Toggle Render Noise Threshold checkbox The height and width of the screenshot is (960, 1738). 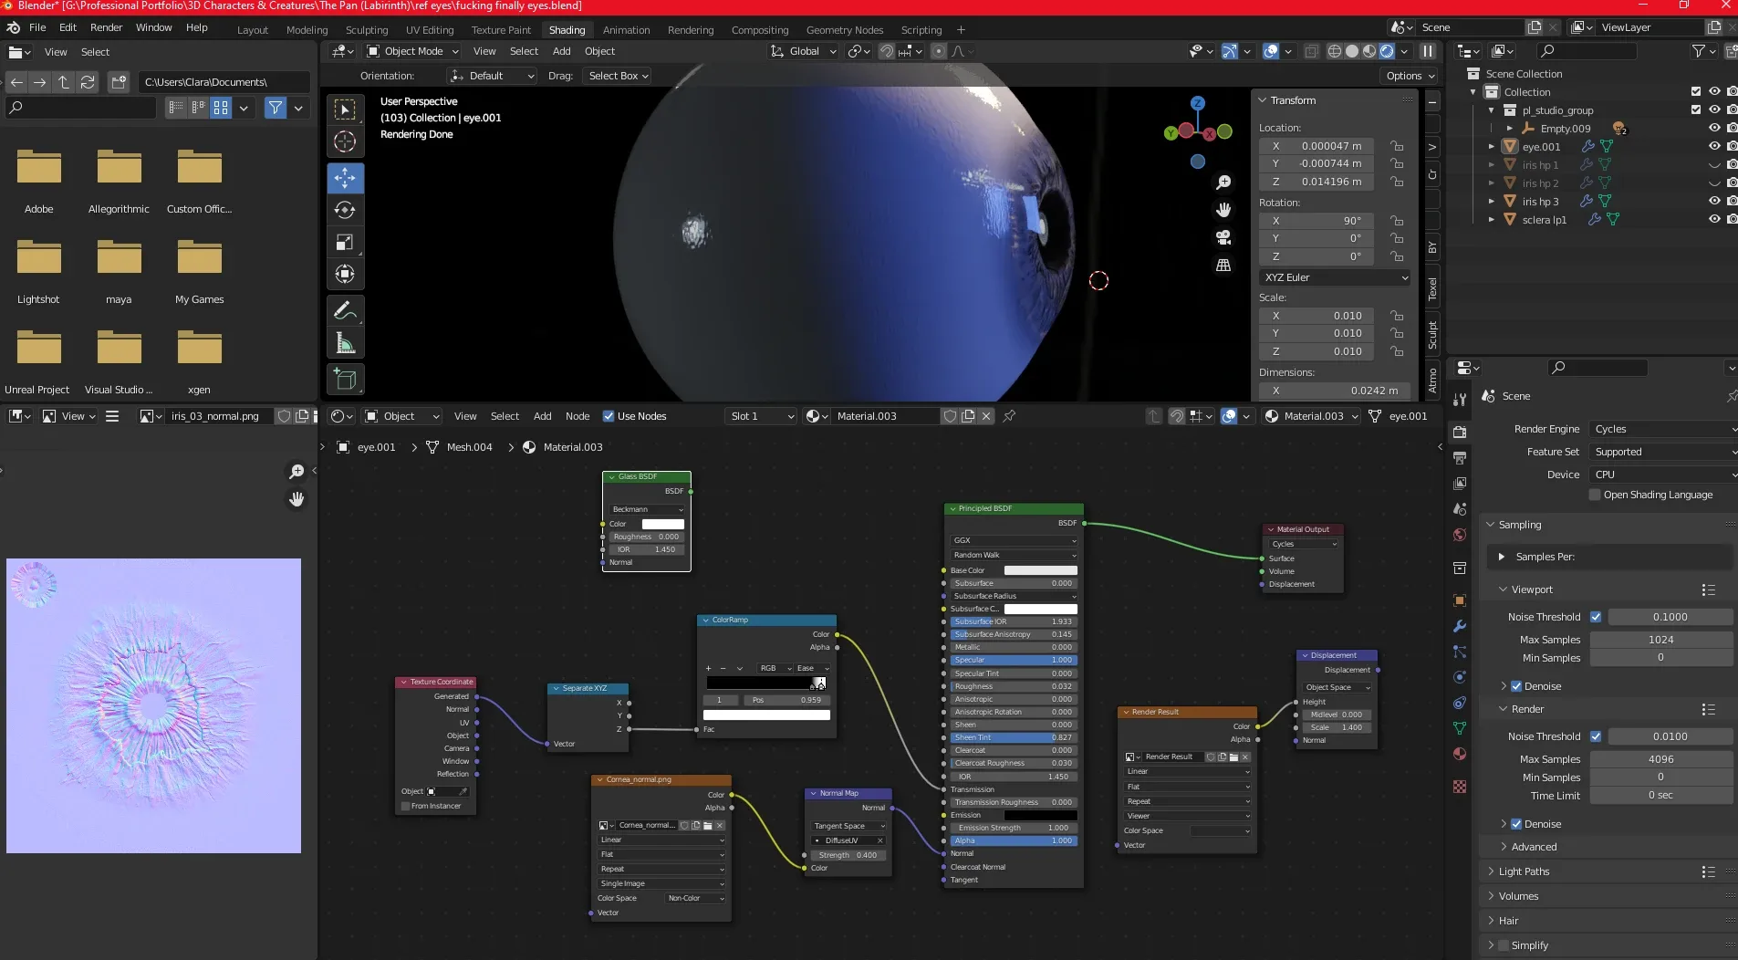(1596, 736)
